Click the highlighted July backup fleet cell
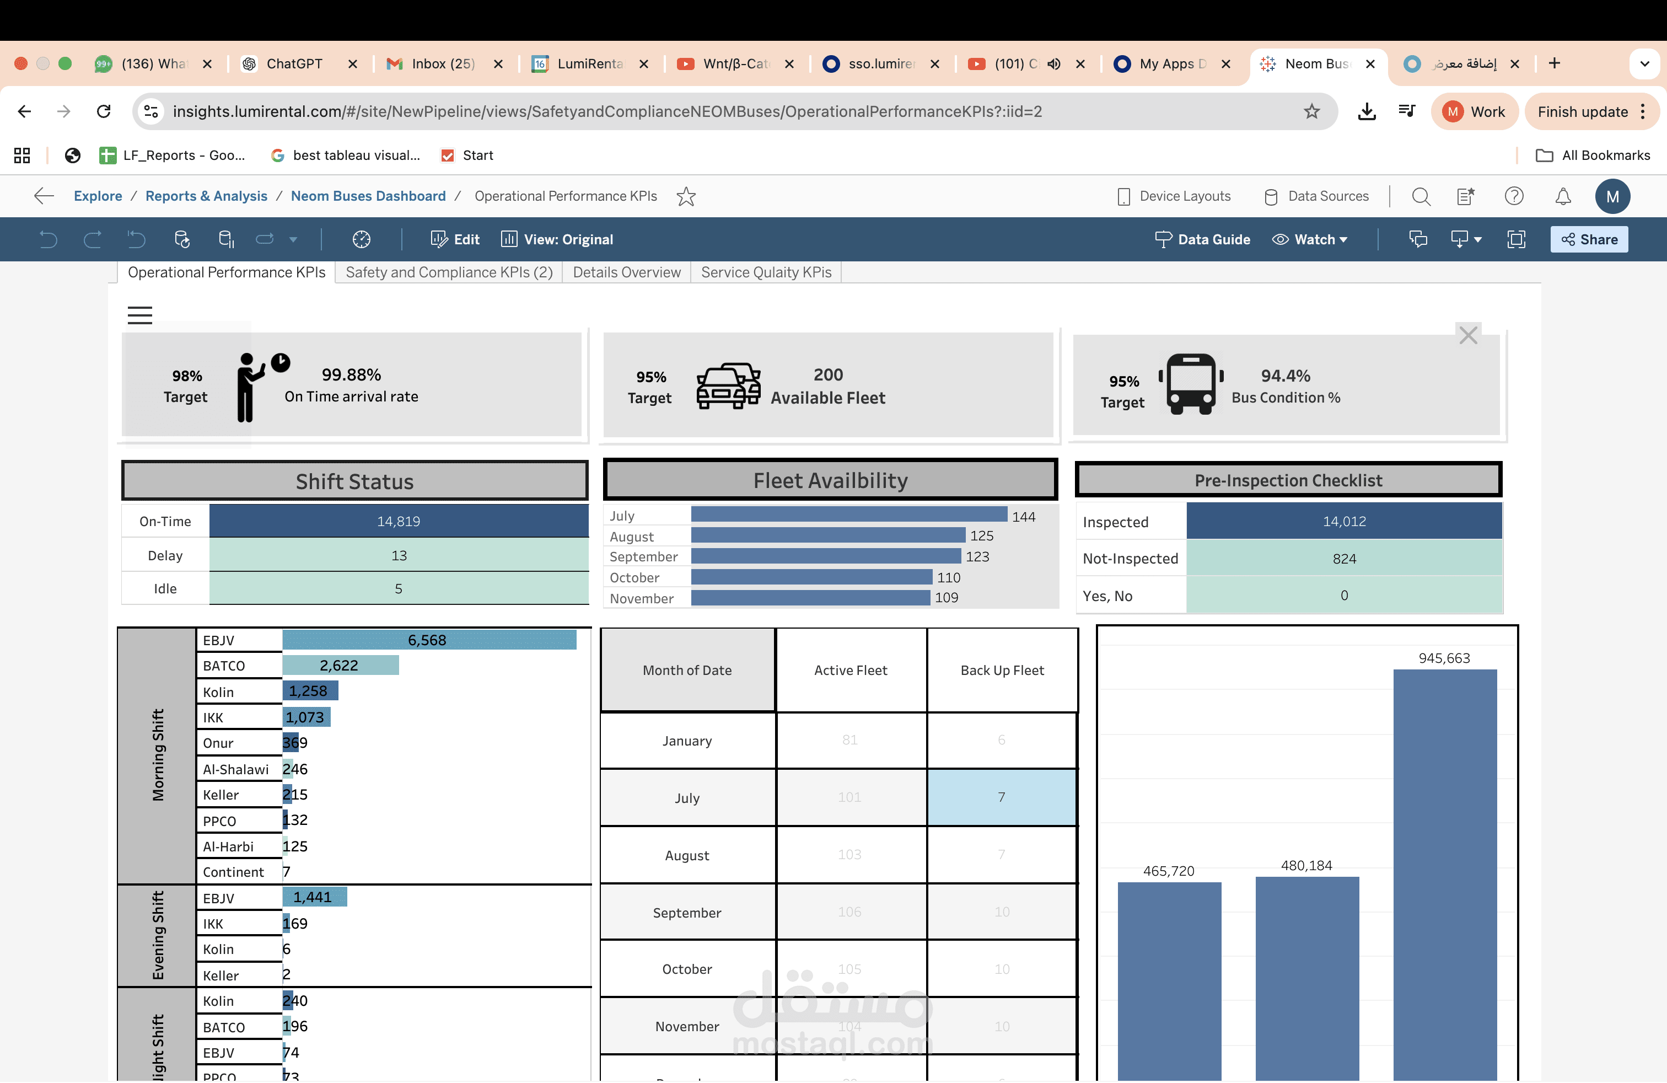The width and height of the screenshot is (1667, 1083). tap(1001, 797)
